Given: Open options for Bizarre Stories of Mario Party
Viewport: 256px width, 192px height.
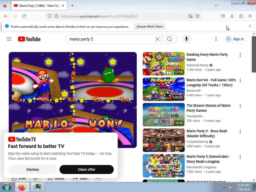Looking at the screenshot, I should 240,106.
